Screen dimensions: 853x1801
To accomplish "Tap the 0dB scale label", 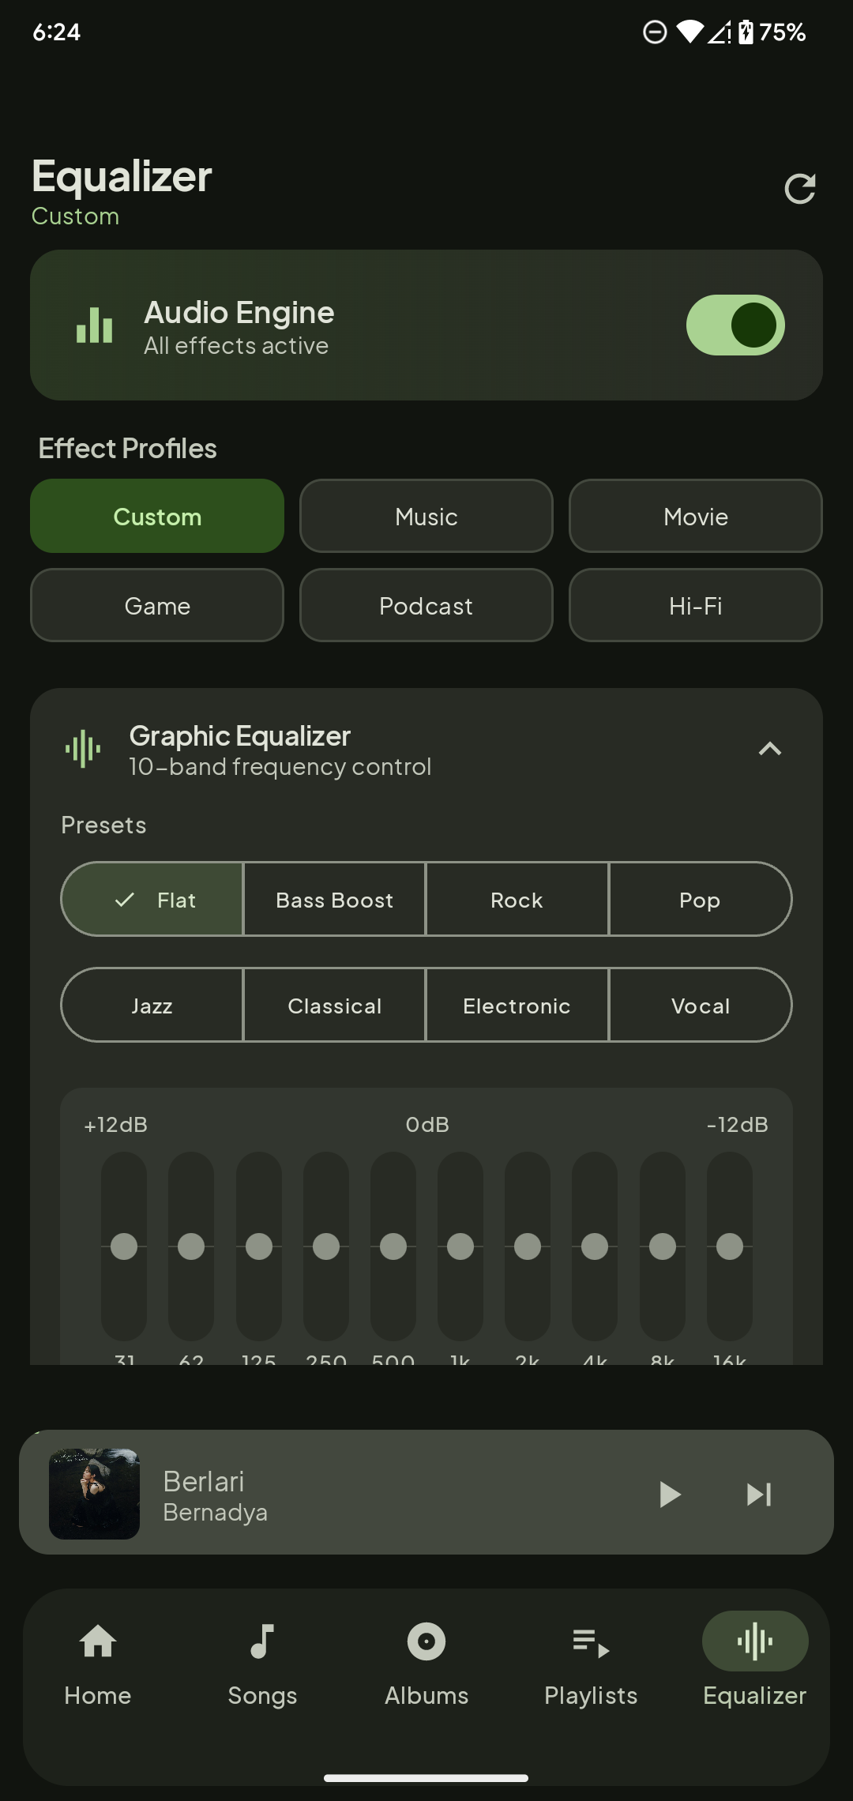I will 427,1125.
